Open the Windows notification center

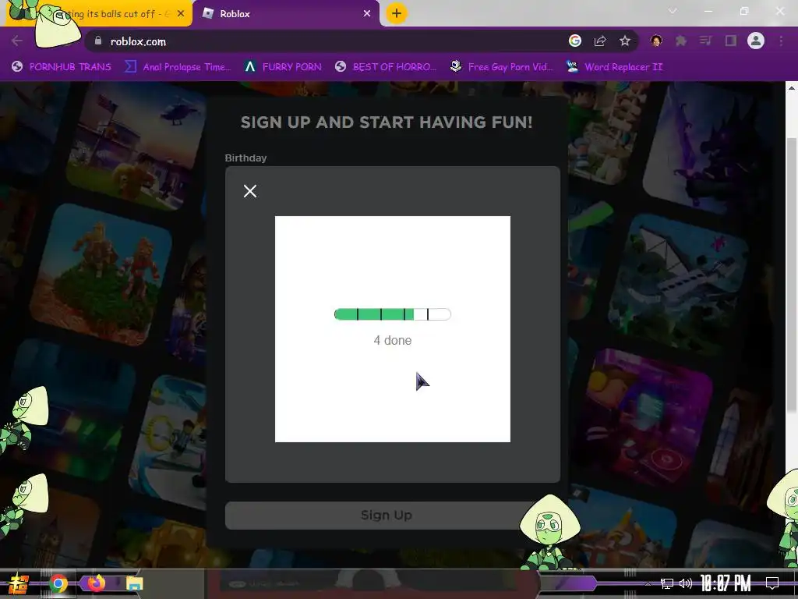click(772, 583)
